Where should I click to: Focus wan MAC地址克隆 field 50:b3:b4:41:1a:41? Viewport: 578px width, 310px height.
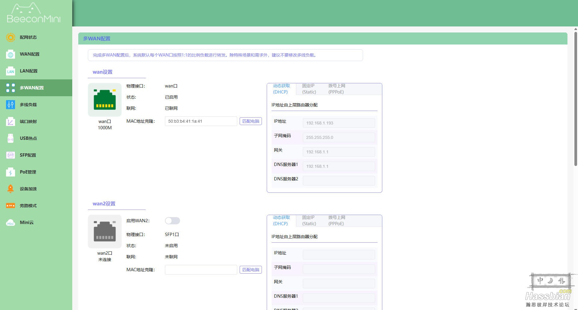[201, 121]
